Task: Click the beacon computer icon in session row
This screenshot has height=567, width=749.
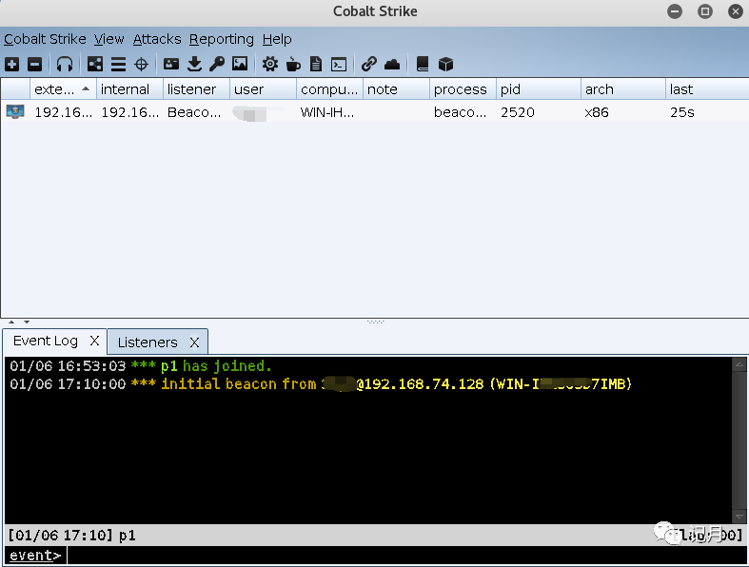Action: [15, 111]
